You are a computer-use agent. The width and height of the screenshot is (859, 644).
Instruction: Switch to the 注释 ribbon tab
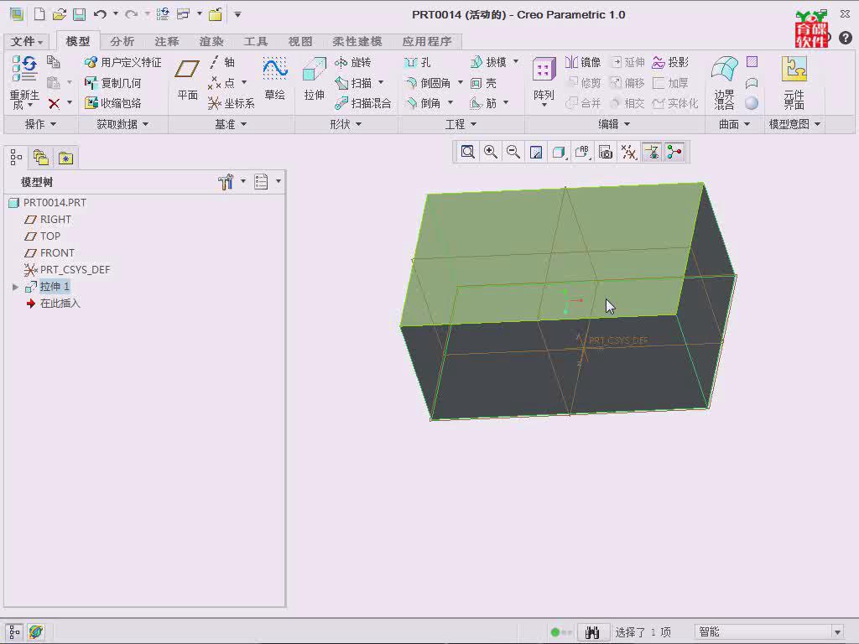167,42
